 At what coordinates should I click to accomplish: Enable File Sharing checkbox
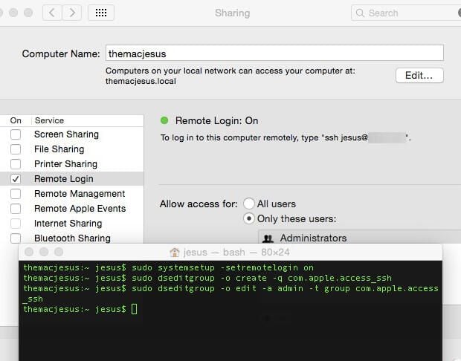(x=16, y=149)
